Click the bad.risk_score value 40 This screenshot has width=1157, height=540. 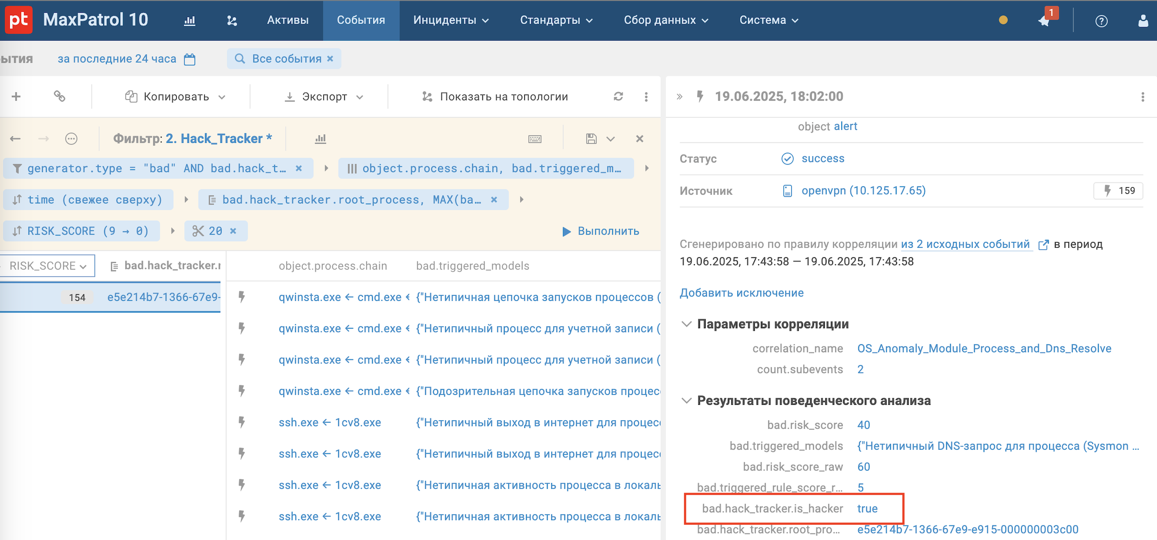pos(863,425)
